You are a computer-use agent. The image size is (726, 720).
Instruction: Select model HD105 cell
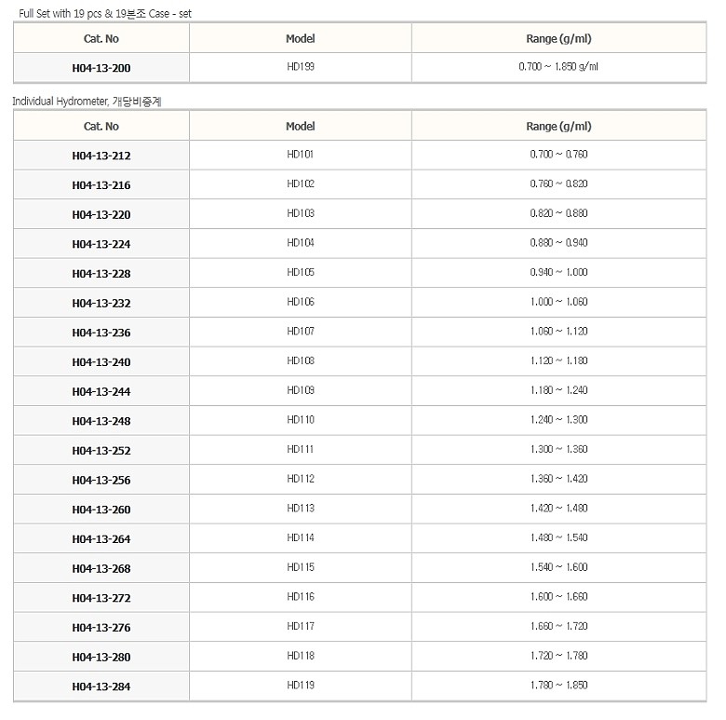[301, 272]
